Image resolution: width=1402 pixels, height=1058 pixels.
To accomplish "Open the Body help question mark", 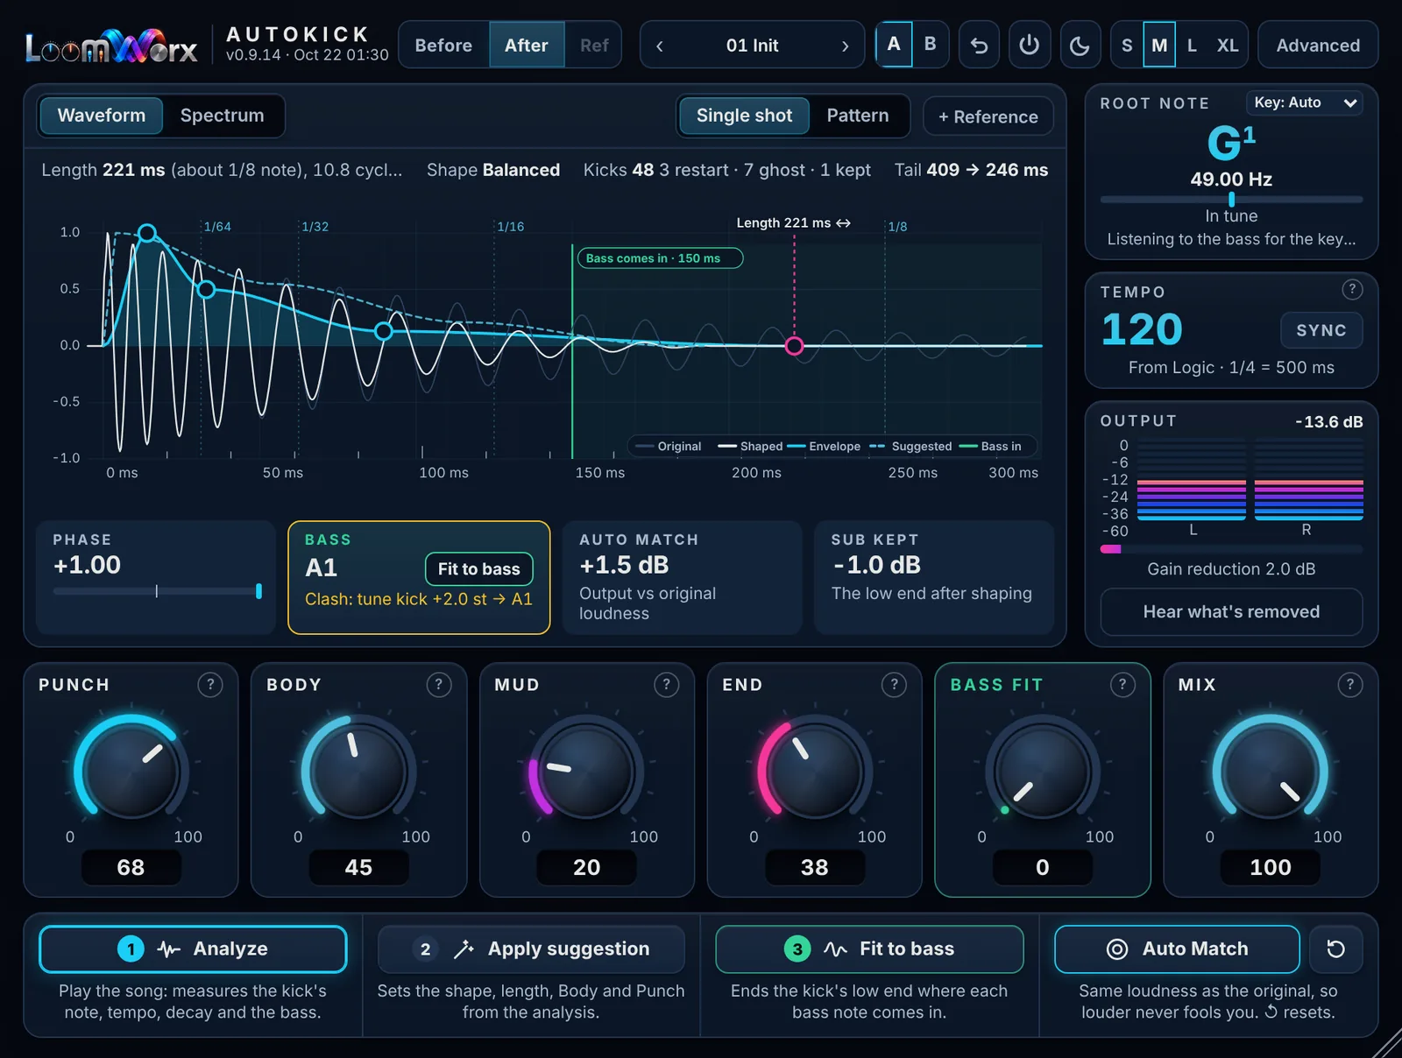I will coord(438,684).
